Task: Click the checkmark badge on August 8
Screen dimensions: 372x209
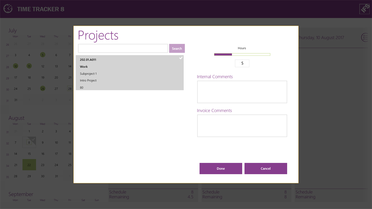Action: [33, 139]
